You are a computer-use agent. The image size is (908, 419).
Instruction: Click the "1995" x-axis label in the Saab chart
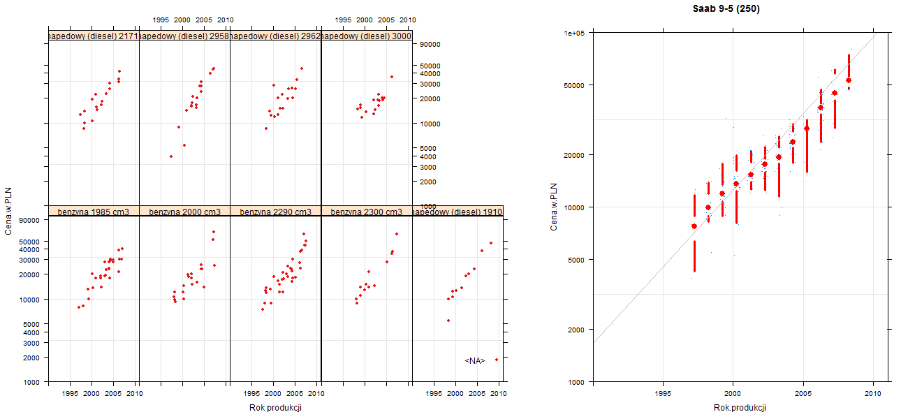pyautogui.click(x=663, y=393)
